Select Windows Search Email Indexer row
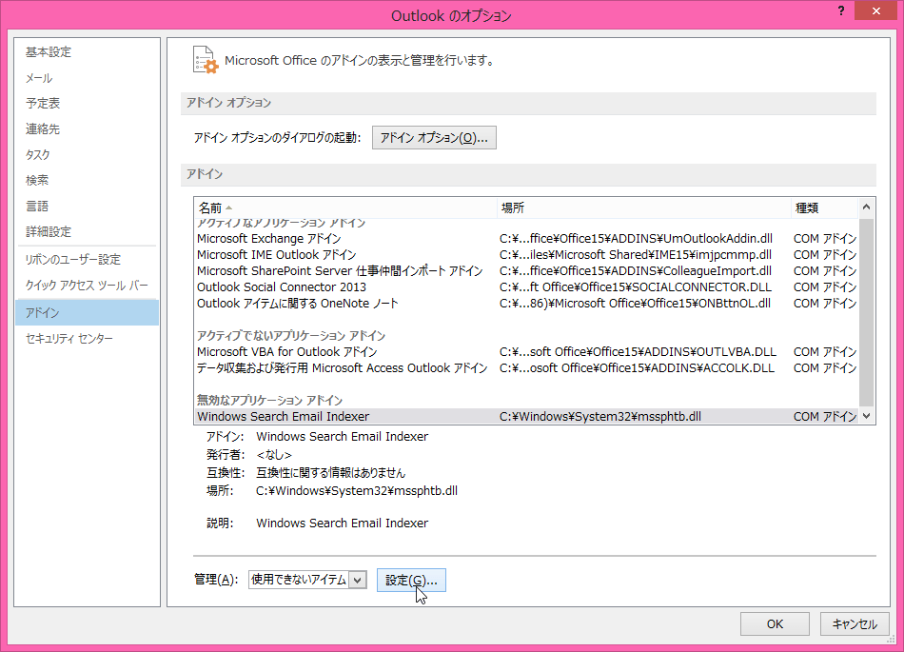This screenshot has width=904, height=652. pyautogui.click(x=526, y=416)
